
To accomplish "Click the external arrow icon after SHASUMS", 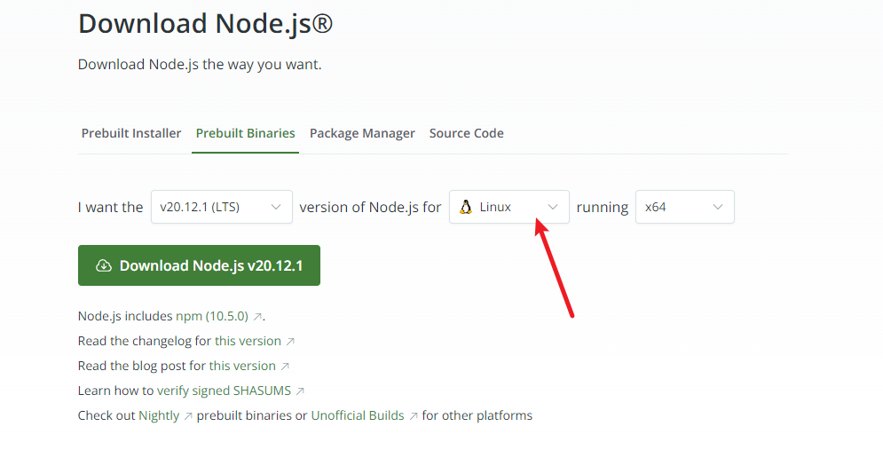I will pyautogui.click(x=300, y=391).
